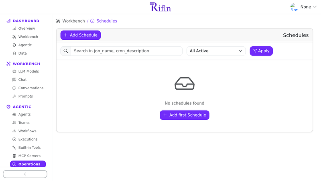The width and height of the screenshot is (321, 181).
Task: Click the Agentic gear icon under Dashboard
Action: (14, 45)
